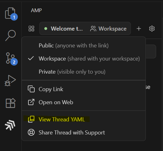This screenshot has width=163, height=151.
Task: Select highlighted View Thread YAML entry
Action: point(84,119)
